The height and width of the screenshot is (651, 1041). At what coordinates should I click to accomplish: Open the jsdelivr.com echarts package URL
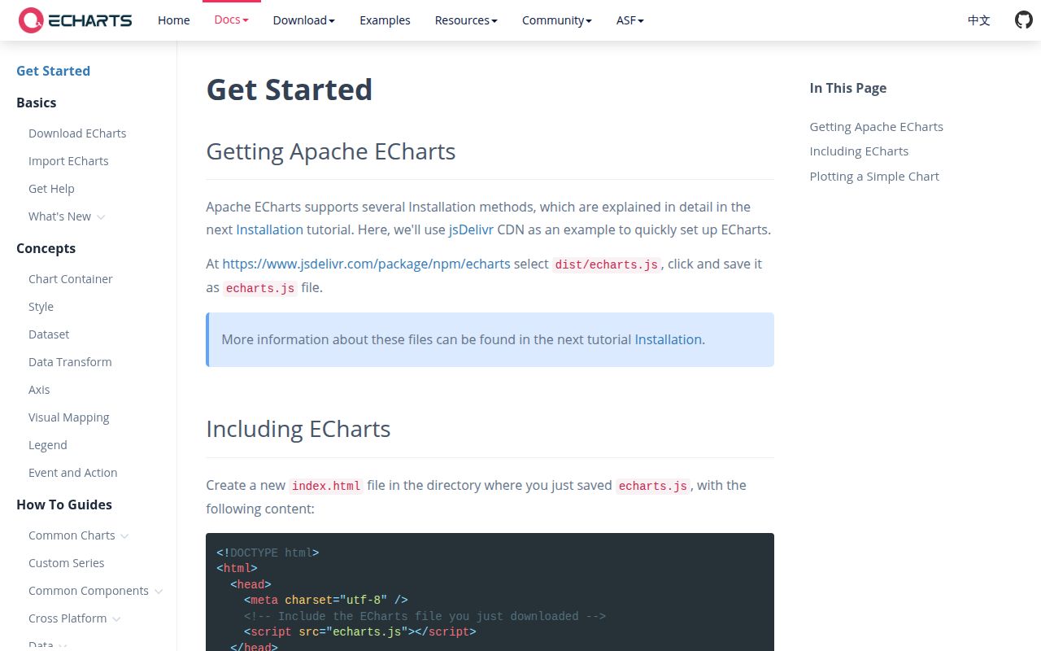click(366, 264)
